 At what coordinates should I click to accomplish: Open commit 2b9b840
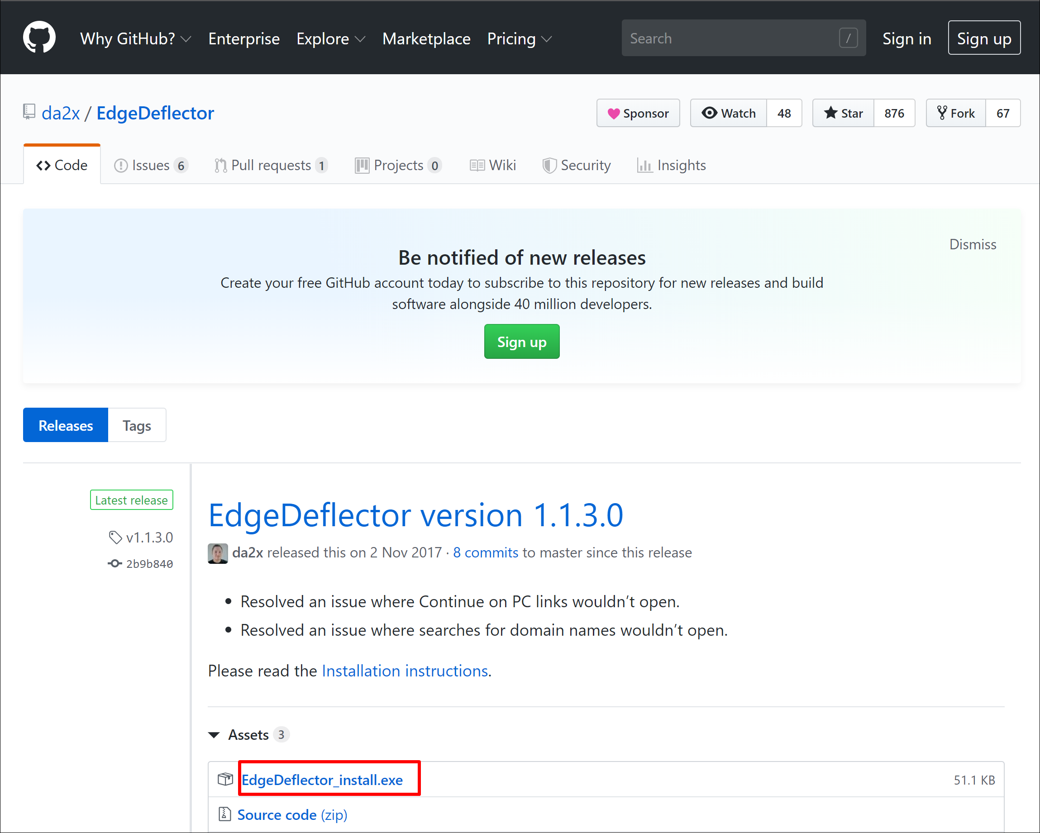(149, 563)
